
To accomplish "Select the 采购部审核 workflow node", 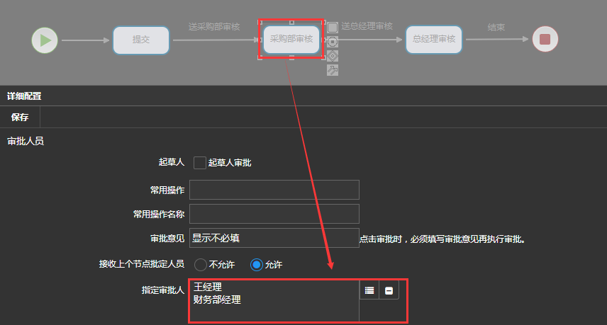I will click(x=291, y=40).
